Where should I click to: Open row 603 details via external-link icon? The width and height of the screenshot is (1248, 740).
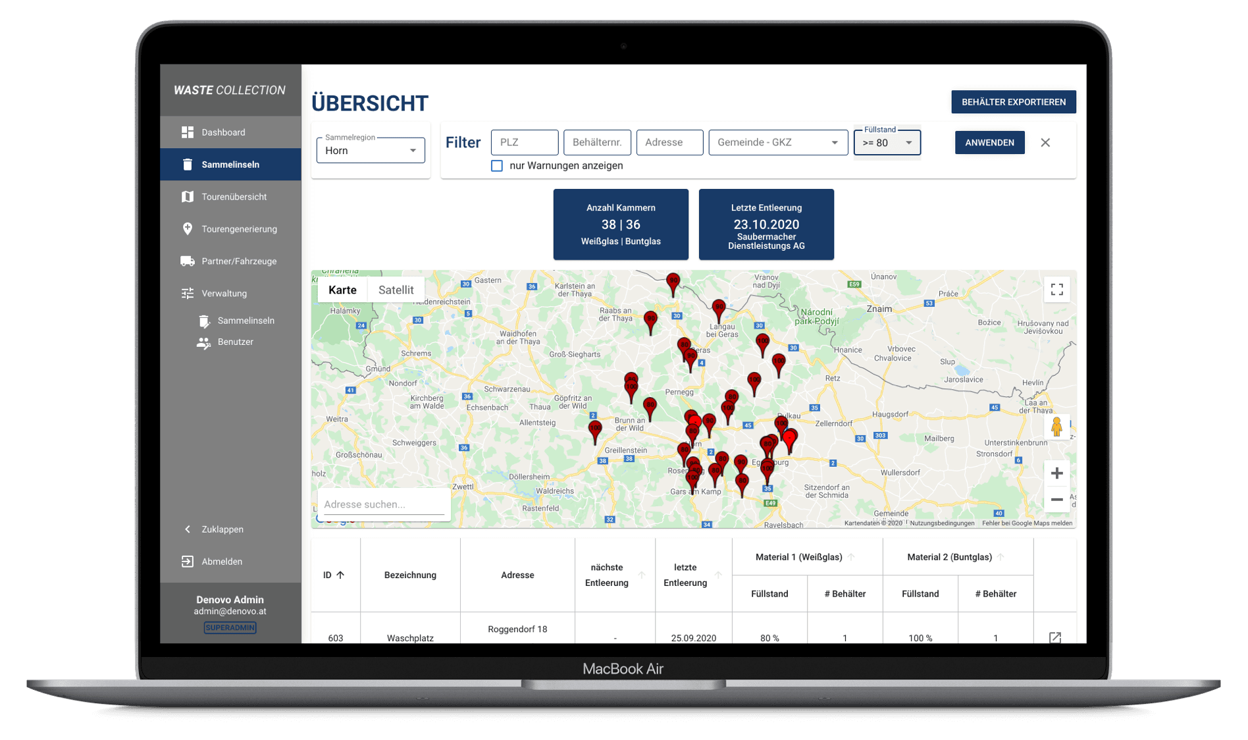(x=1054, y=637)
